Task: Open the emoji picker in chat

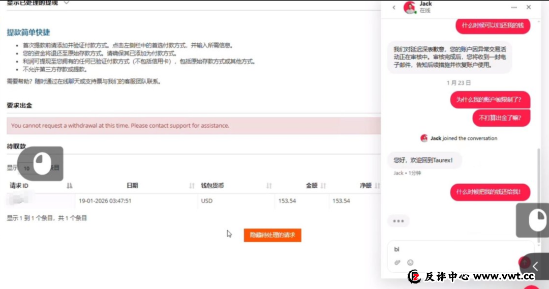Action: (x=410, y=263)
